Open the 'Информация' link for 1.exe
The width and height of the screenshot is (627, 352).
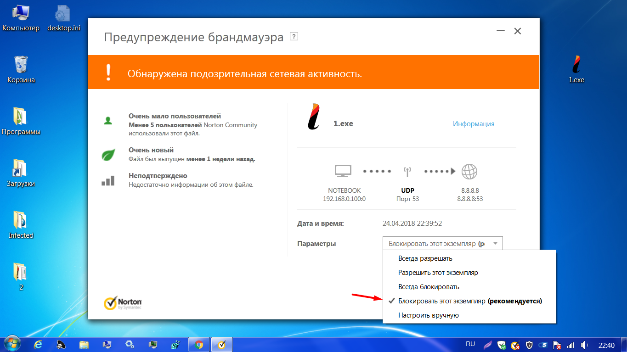pos(474,124)
